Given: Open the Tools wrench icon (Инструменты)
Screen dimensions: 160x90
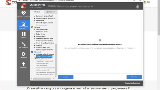Looking at the screenshot, I should (x=23, y=44).
